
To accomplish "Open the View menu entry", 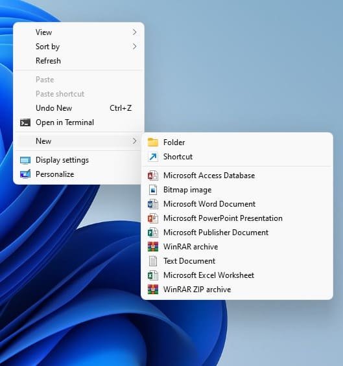I will point(78,32).
